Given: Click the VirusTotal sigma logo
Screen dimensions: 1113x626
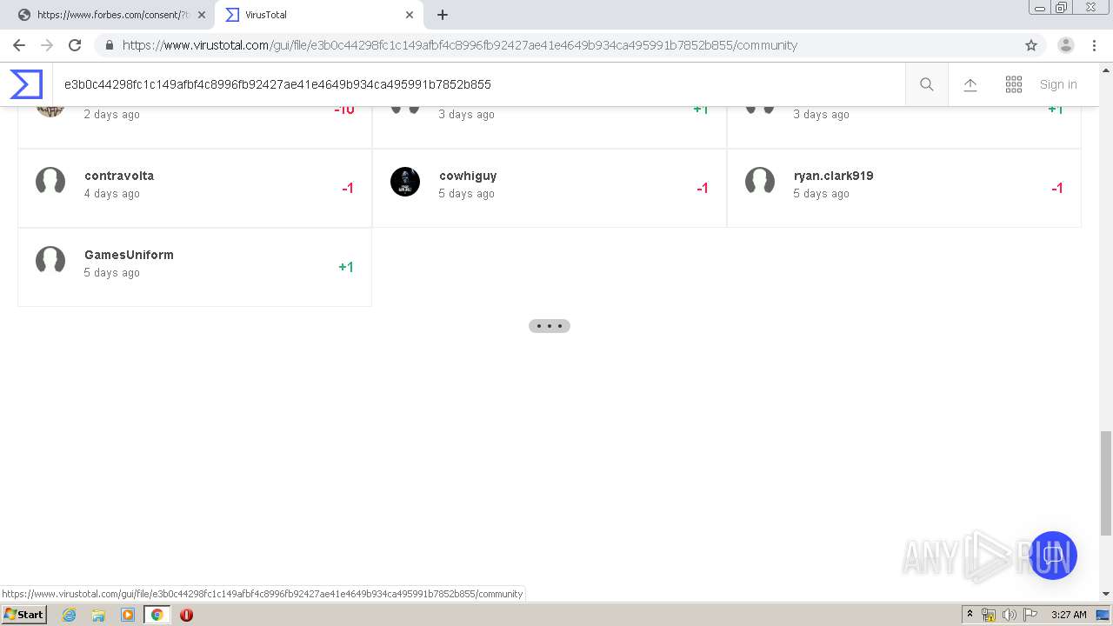Looking at the screenshot, I should tap(26, 84).
